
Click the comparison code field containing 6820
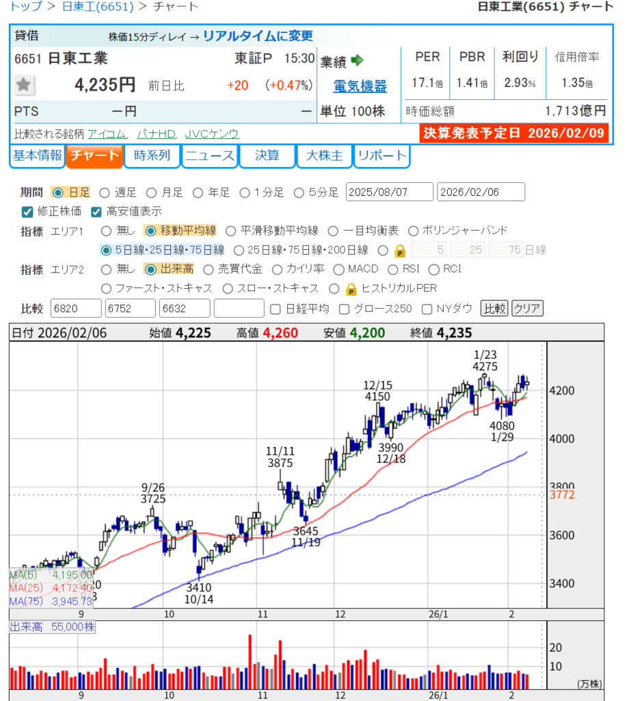76,309
